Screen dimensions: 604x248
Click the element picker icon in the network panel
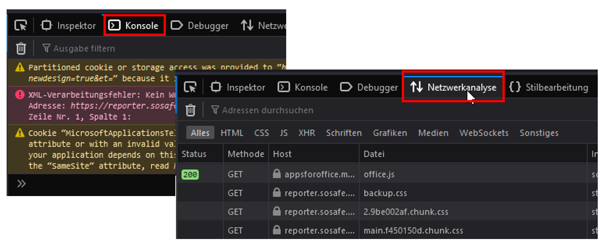(190, 87)
